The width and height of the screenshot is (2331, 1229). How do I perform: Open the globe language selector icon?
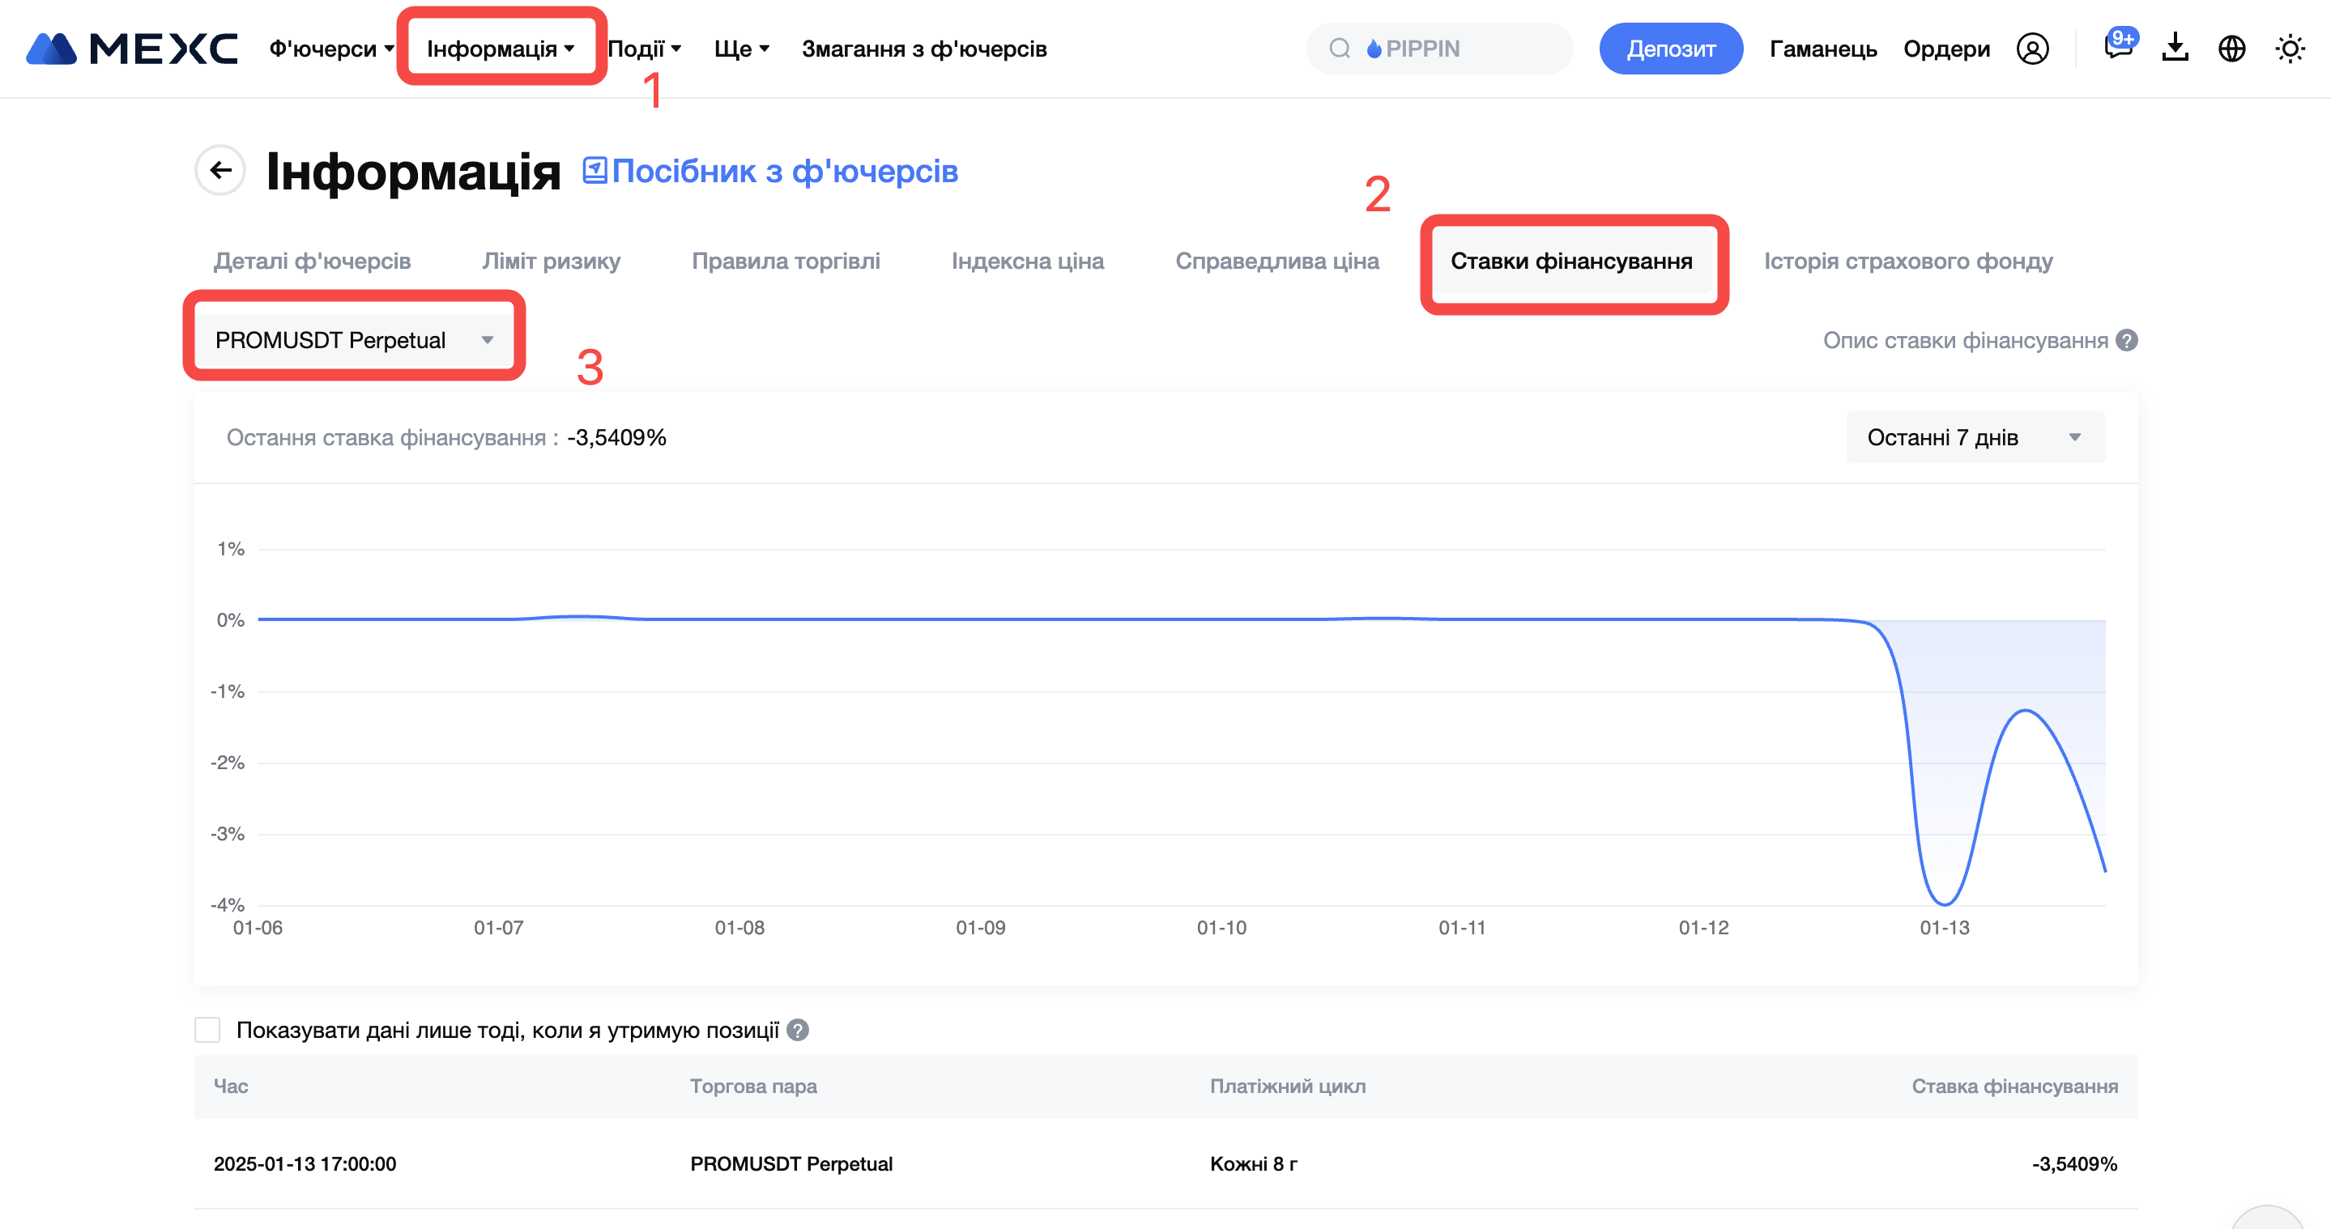2231,49
